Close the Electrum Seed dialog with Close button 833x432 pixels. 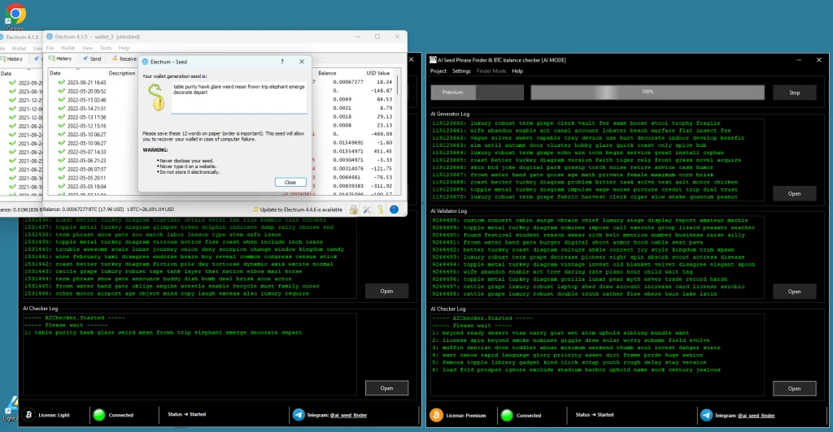(290, 182)
